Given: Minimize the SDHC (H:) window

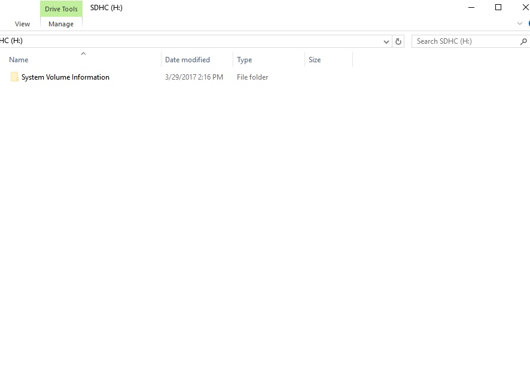Looking at the screenshot, I should tap(471, 7).
